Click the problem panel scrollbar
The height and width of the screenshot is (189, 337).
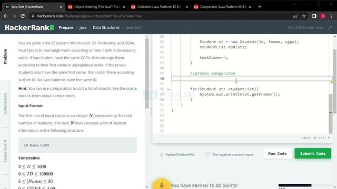[x=147, y=73]
